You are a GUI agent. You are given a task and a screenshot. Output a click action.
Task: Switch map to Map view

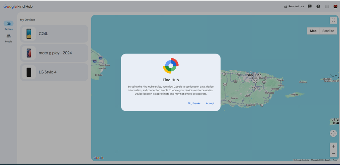point(313,31)
